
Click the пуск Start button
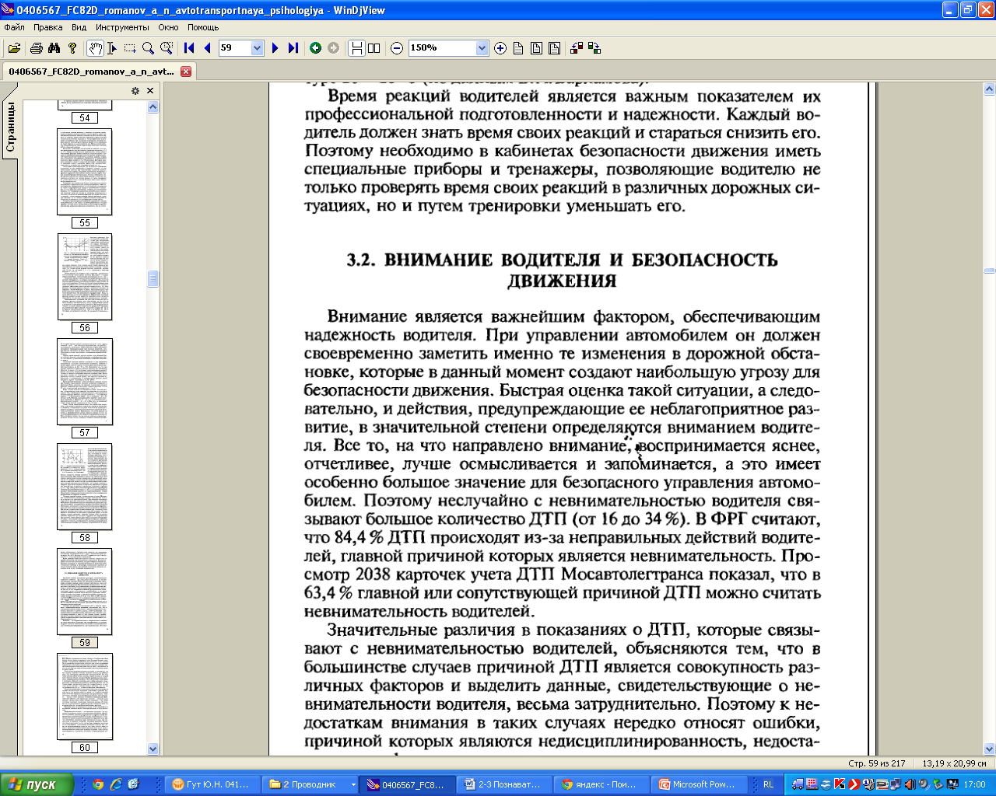pos(37,784)
